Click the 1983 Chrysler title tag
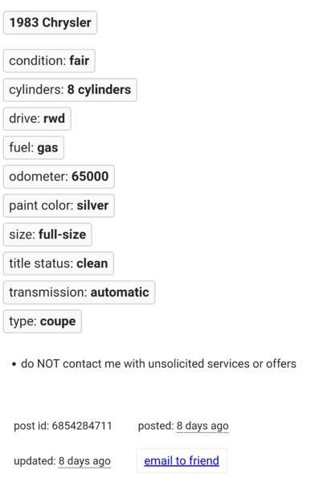 [50, 22]
